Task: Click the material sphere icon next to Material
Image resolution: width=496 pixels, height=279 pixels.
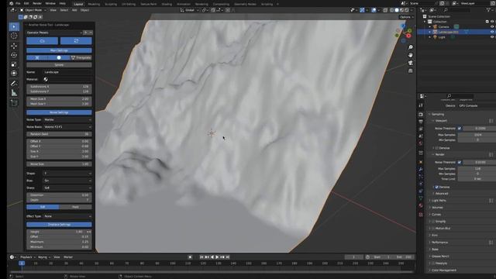Action: pyautogui.click(x=46, y=79)
